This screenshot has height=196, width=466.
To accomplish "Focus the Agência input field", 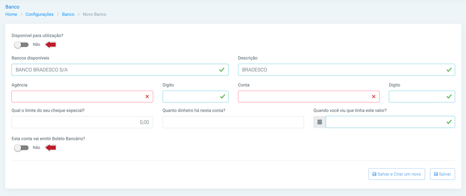I will [82, 96].
